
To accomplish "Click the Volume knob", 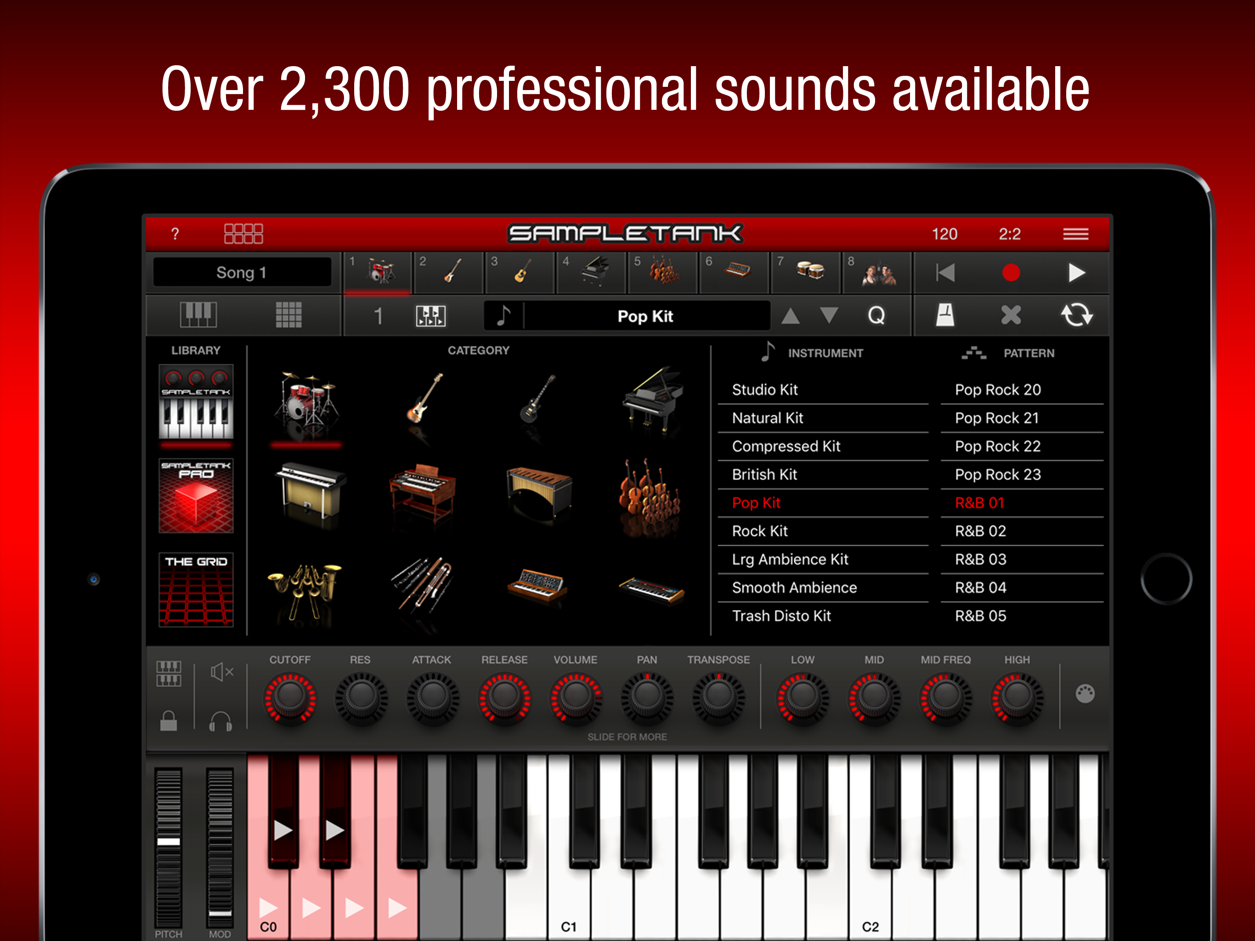I will pos(575,697).
